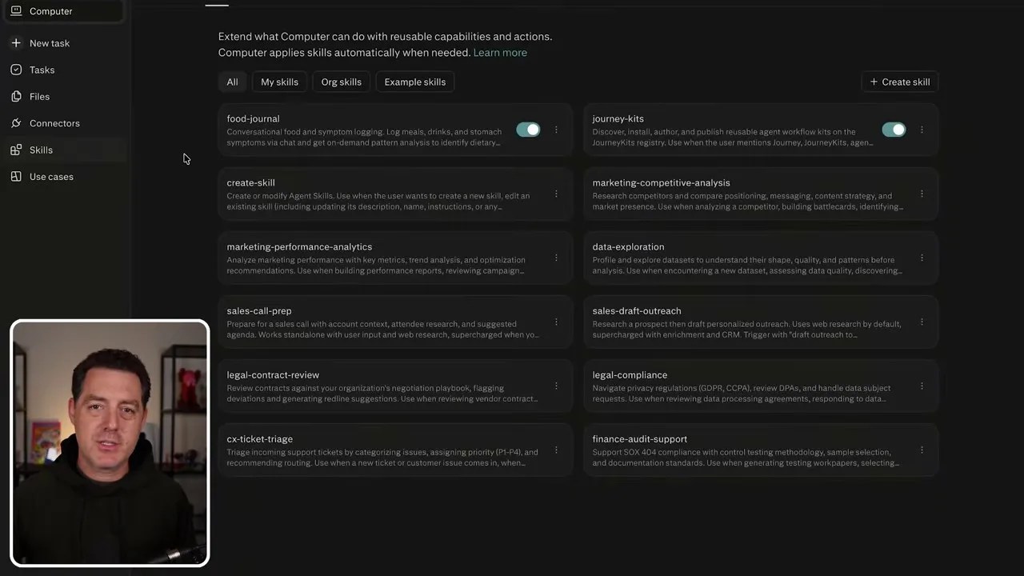Follow the Learn more link
The height and width of the screenshot is (576, 1024).
pos(500,53)
